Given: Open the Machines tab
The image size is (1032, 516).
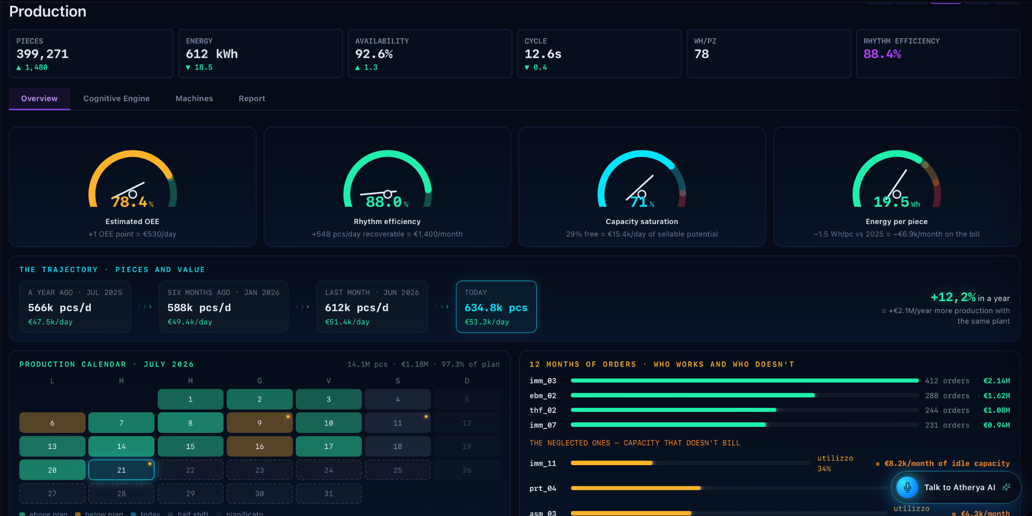Looking at the screenshot, I should (x=194, y=99).
